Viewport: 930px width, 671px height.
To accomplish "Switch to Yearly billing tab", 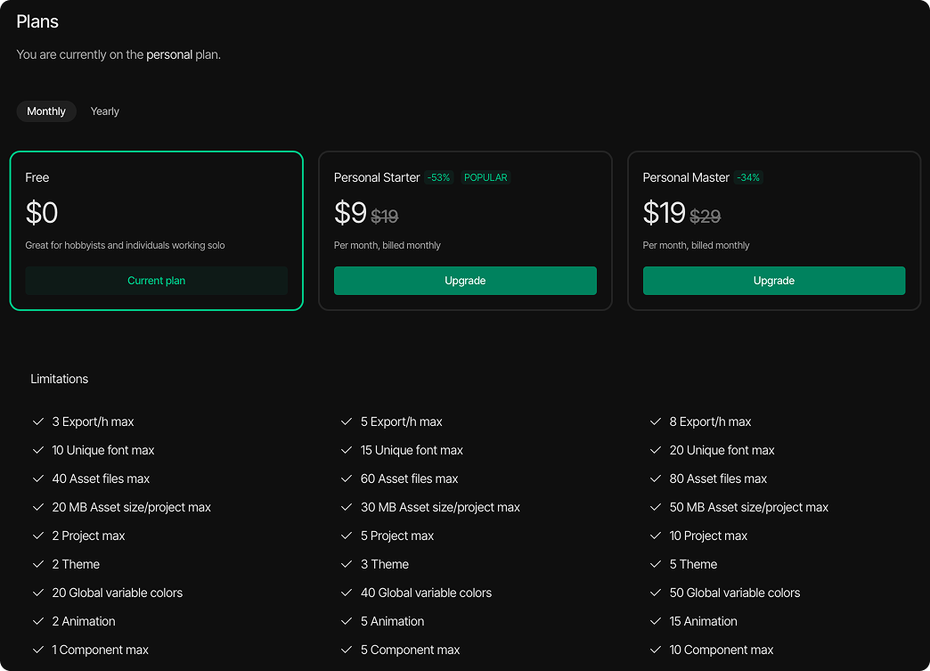I will coord(104,111).
